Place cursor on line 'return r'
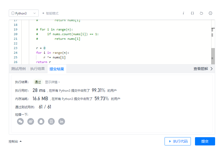 (44, 62)
